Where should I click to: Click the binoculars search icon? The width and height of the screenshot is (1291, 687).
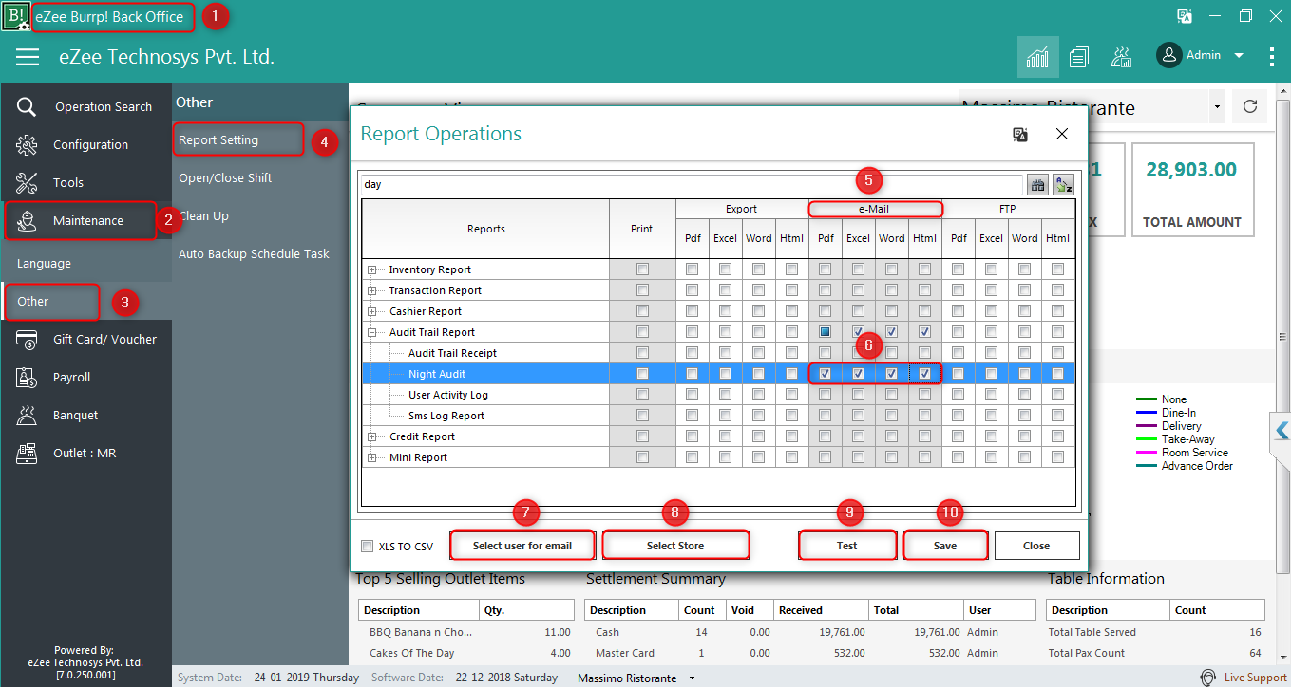tap(1037, 185)
